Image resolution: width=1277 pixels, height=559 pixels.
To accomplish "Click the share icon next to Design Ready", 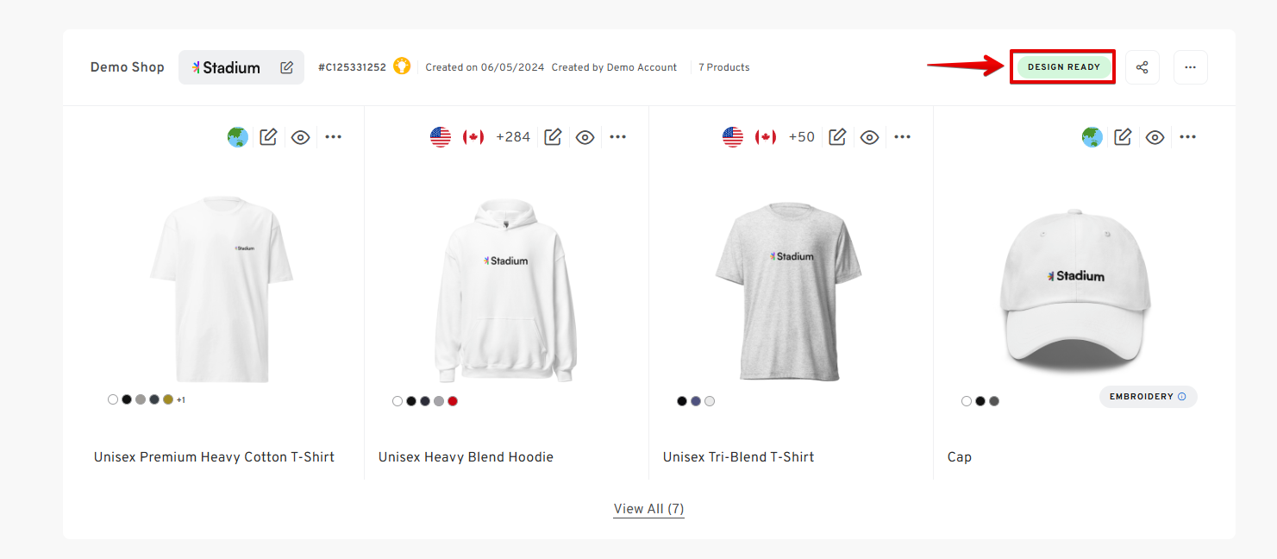I will (1142, 67).
